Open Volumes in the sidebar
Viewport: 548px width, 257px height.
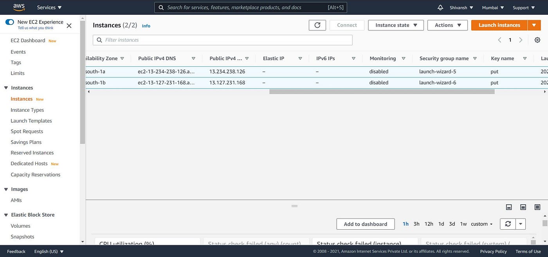click(20, 226)
